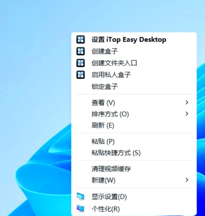Screen dimensions: 205x216
Task: Open 排序方式 (O) submenu
Action: [x=134, y=114]
